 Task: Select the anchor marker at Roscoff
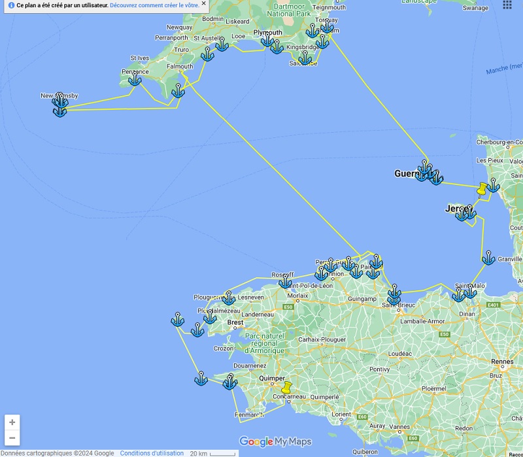285,282
